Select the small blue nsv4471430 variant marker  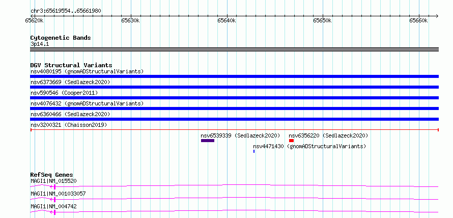254,151
